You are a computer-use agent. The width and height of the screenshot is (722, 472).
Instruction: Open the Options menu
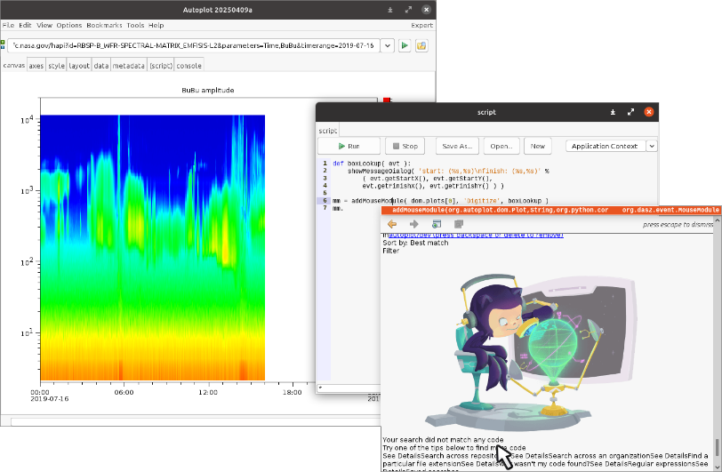coord(69,25)
